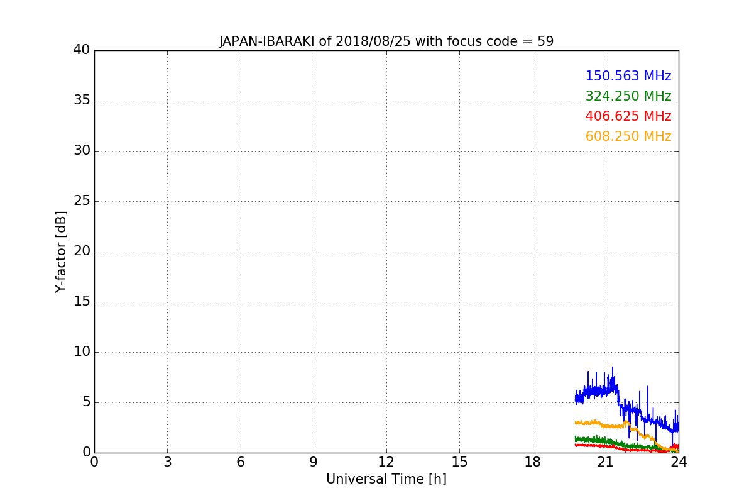This screenshot has height=503, width=754.
Task: Select the 150.563 MHz legend label
Action: [x=628, y=76]
